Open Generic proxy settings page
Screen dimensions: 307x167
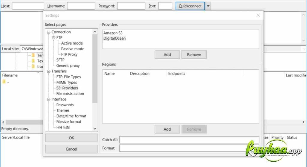[x=68, y=66]
